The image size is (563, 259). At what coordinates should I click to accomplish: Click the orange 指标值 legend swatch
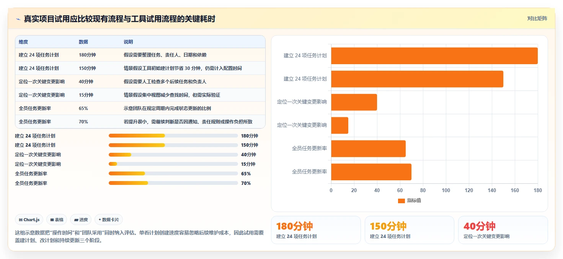(x=401, y=201)
